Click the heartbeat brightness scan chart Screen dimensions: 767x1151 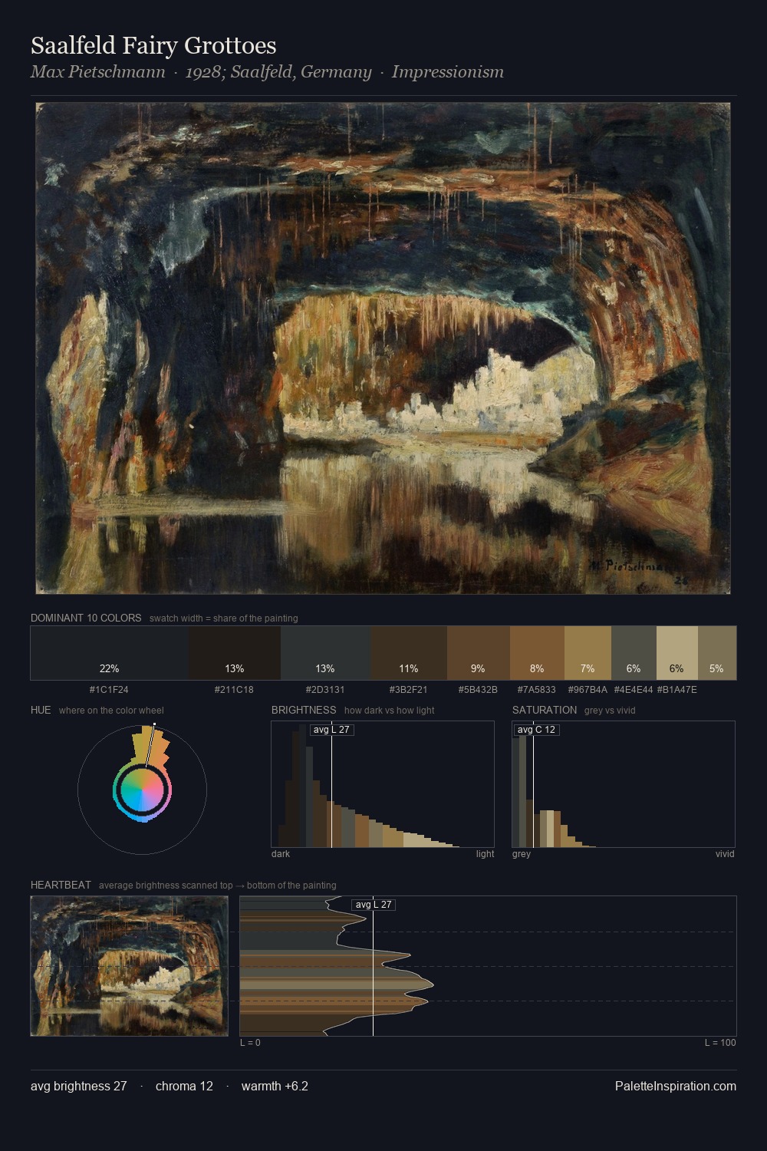tap(488, 966)
